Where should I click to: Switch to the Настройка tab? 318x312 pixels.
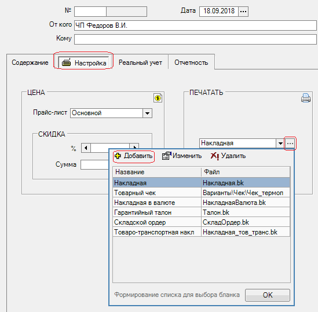click(83, 63)
